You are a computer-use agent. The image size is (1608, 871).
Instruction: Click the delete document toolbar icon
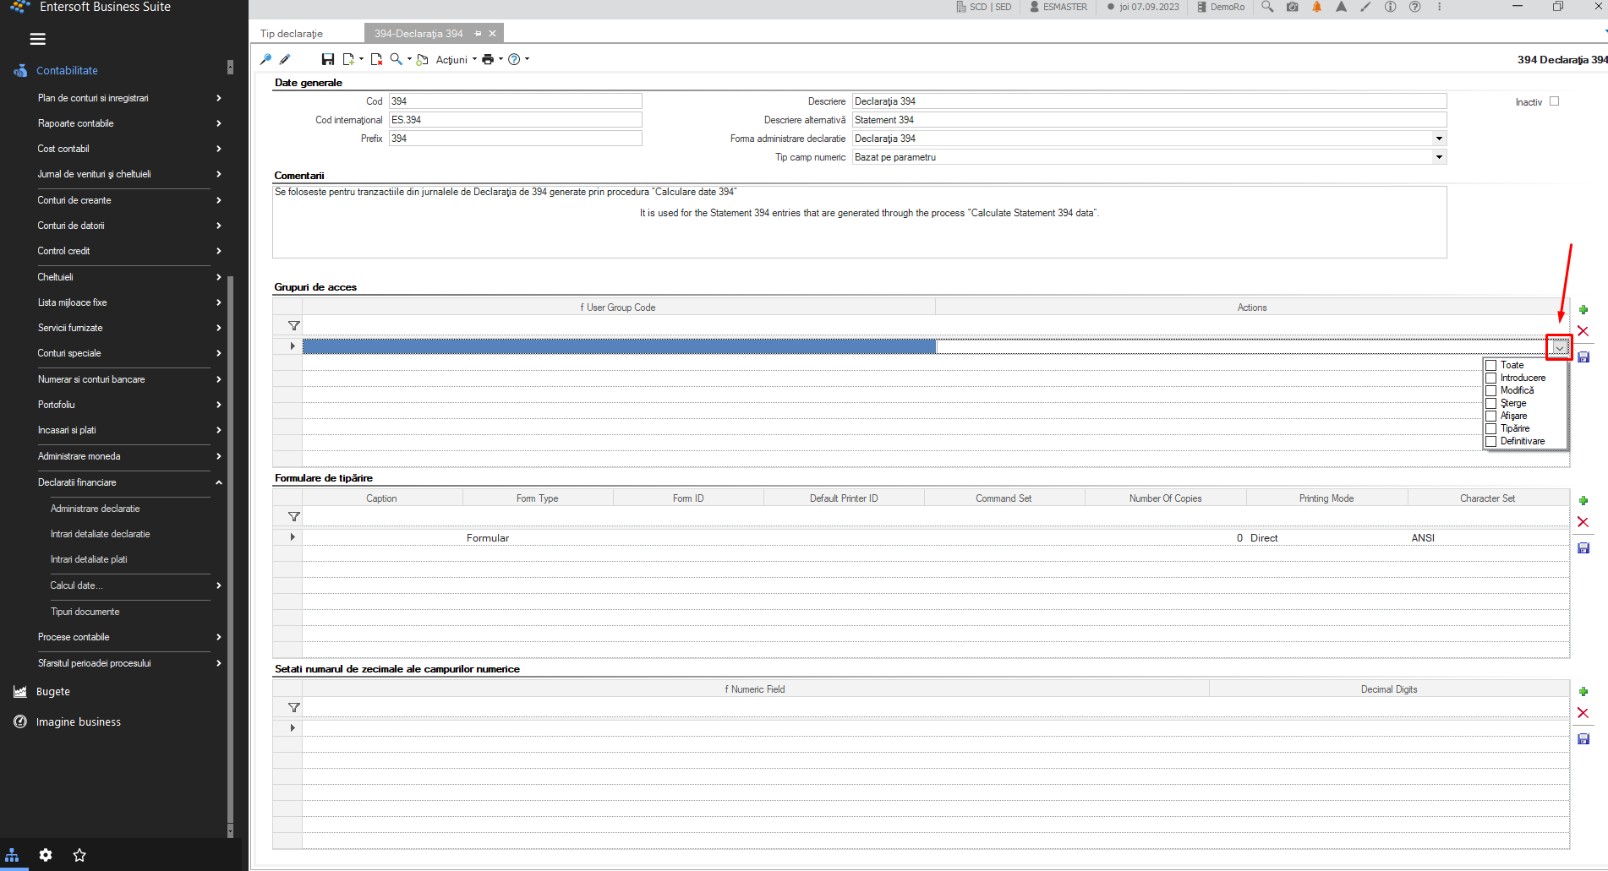(376, 59)
